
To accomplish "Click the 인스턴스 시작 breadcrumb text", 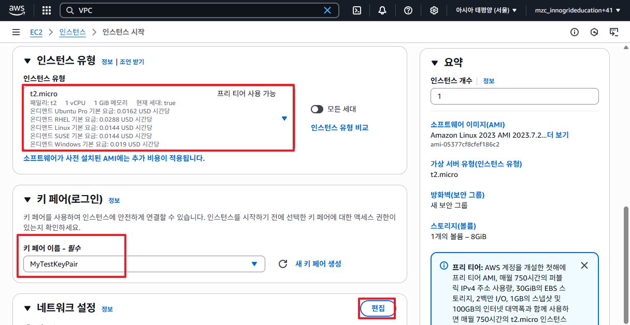I will tap(123, 32).
